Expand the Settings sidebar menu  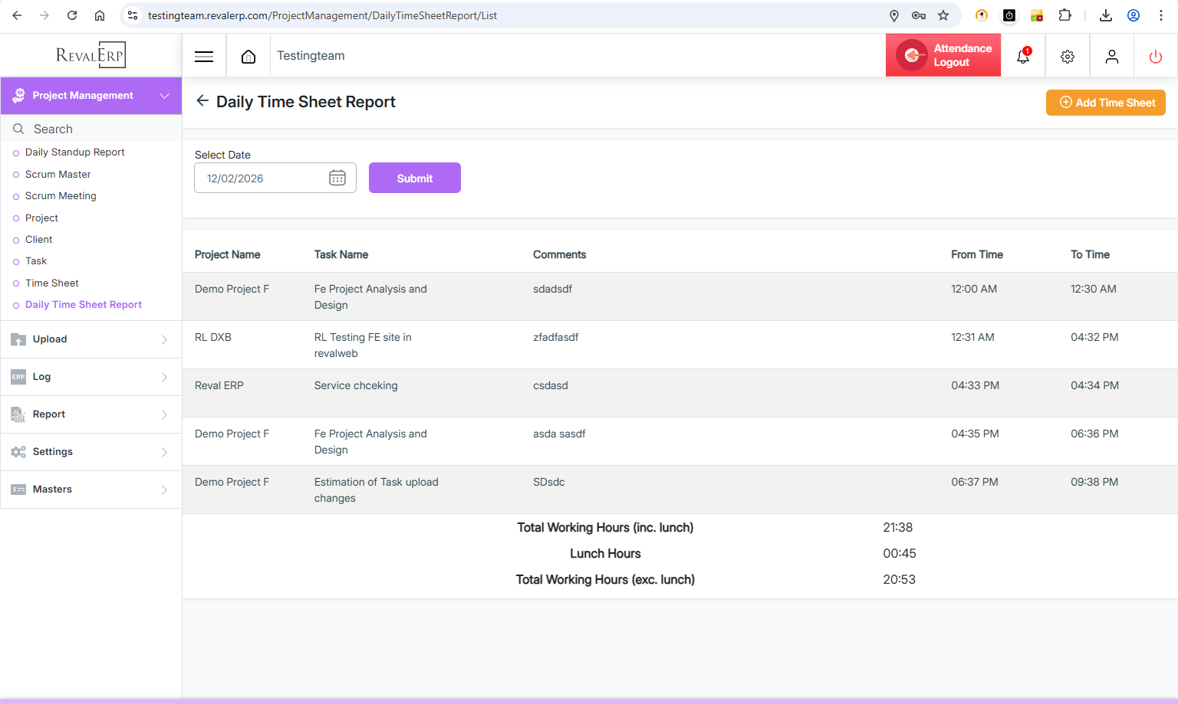pos(90,452)
